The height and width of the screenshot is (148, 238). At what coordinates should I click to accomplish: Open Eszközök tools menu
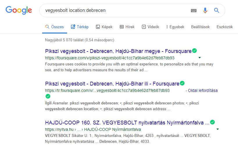(225, 27)
